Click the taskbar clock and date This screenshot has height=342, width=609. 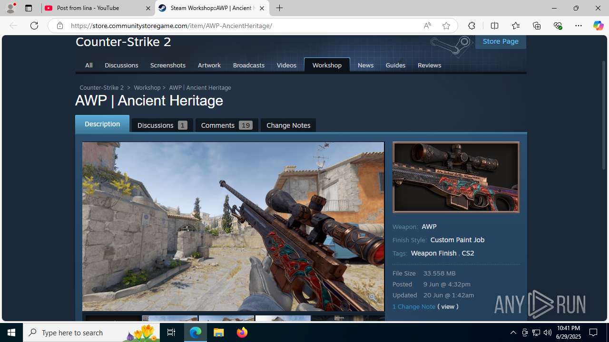click(x=568, y=332)
